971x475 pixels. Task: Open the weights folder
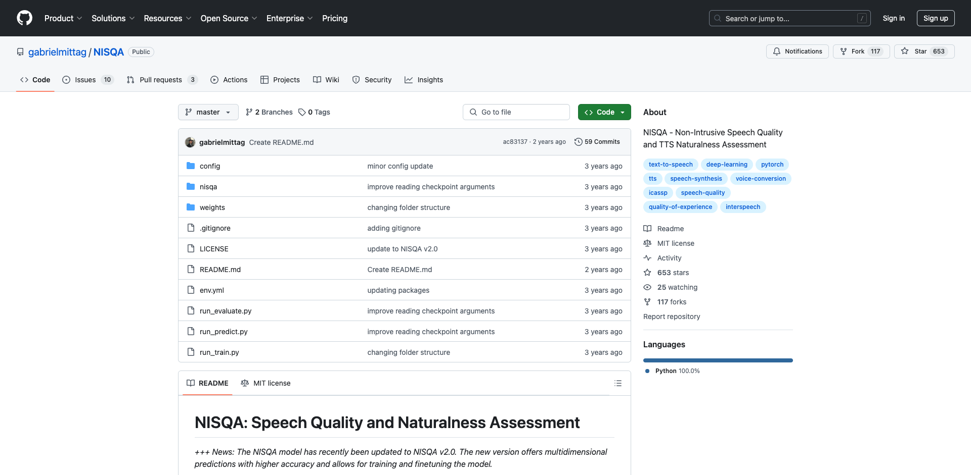click(212, 207)
